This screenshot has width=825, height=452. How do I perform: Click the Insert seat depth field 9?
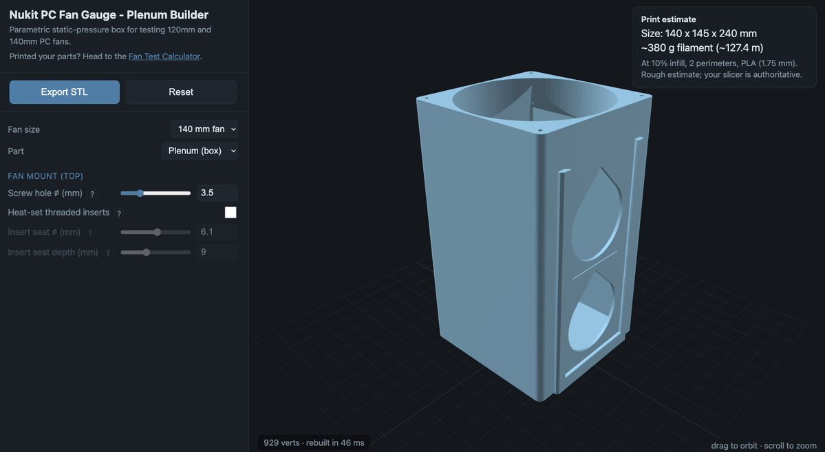pyautogui.click(x=217, y=252)
